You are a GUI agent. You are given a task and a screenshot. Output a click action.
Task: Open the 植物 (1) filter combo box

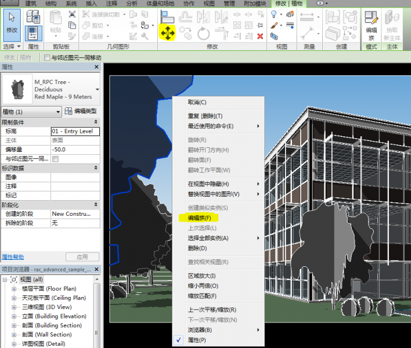click(x=31, y=112)
